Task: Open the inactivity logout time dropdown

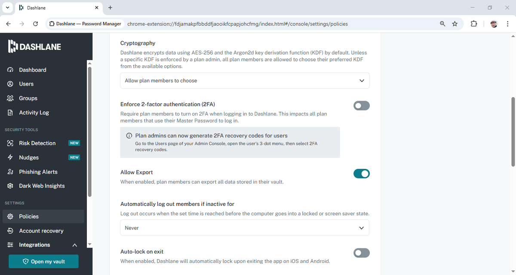Action: (244, 228)
